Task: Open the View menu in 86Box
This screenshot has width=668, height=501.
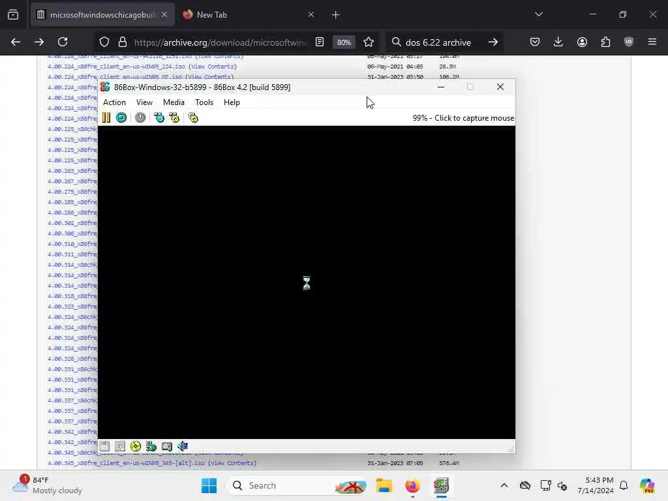Action: click(144, 102)
